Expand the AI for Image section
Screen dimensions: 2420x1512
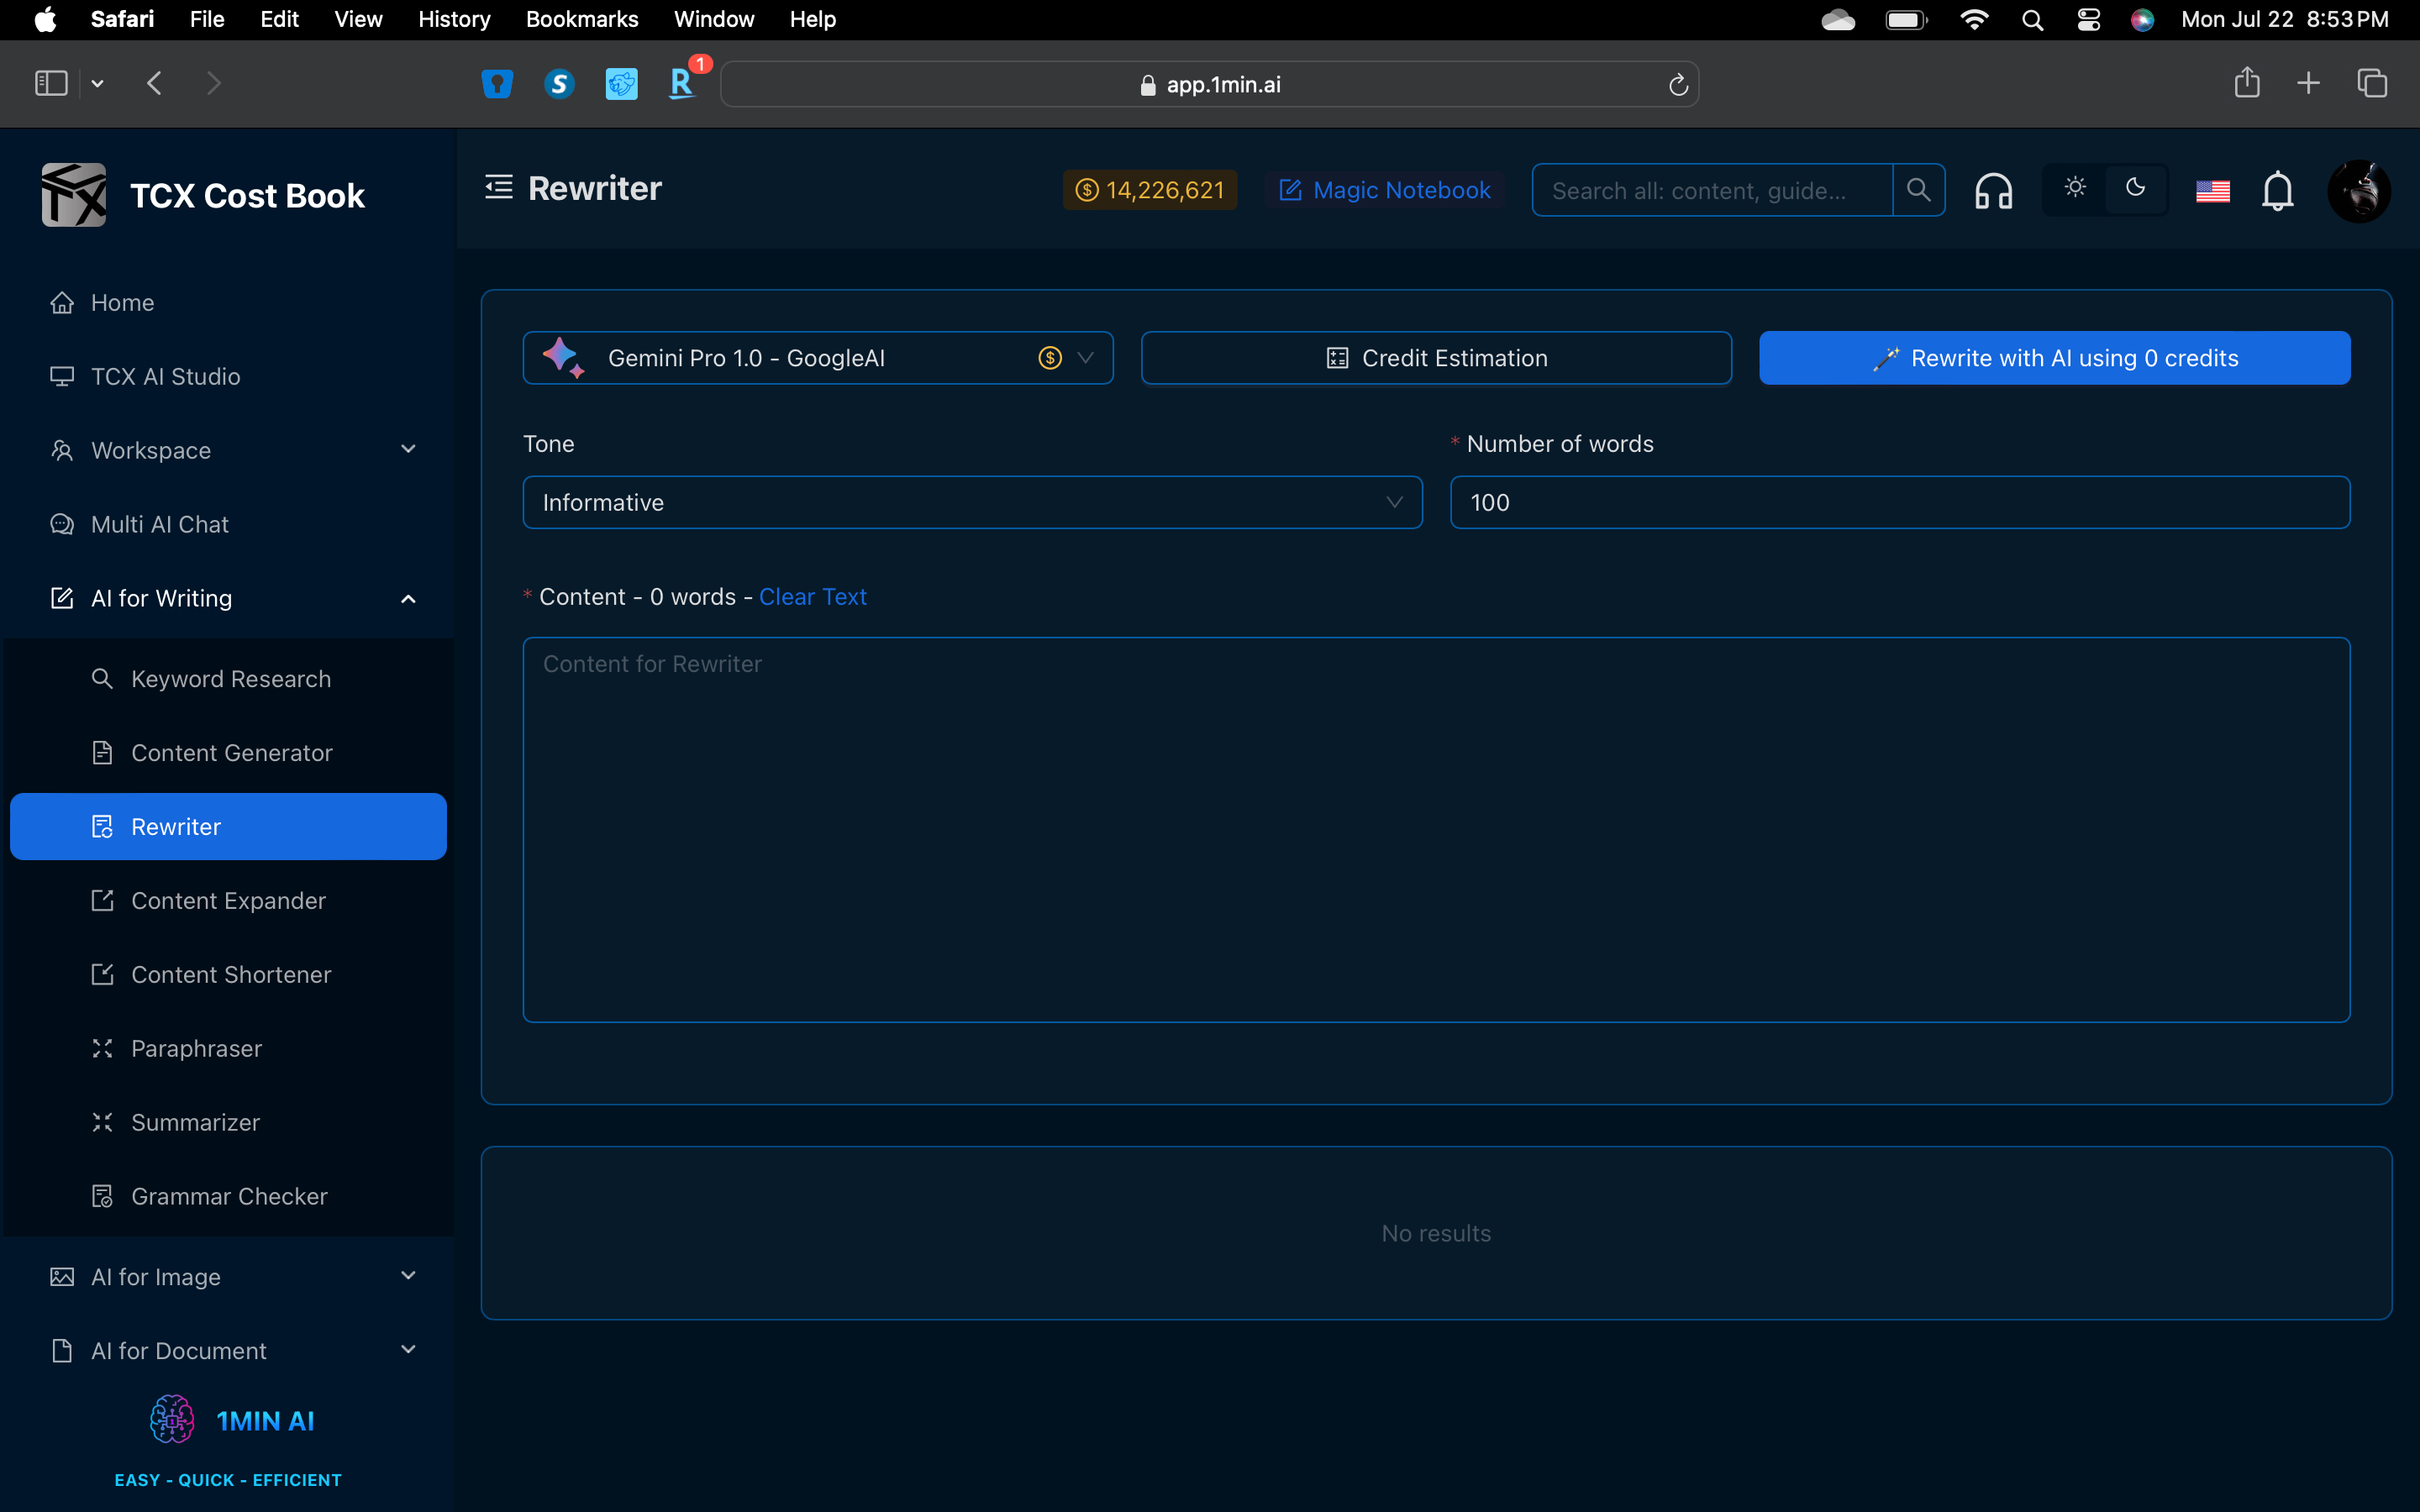pos(228,1277)
